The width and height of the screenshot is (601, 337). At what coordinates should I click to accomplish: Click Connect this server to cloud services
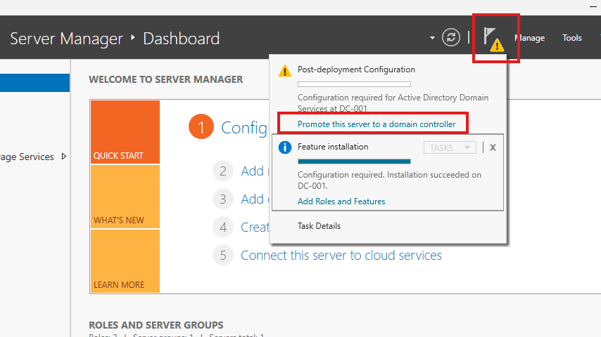pos(341,255)
